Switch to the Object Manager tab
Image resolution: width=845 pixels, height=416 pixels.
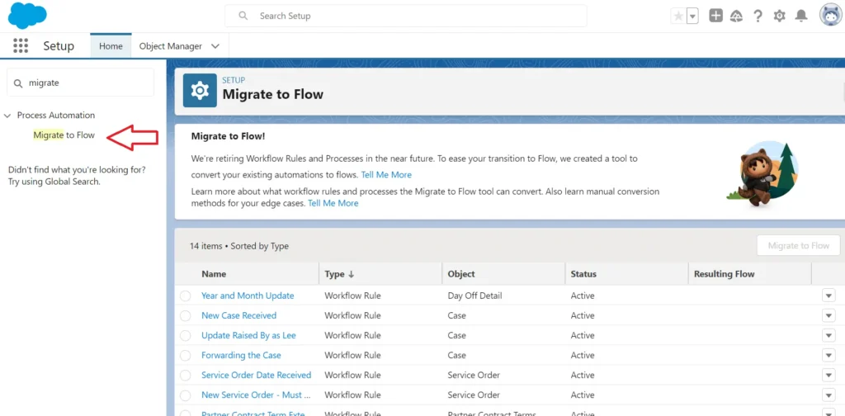tap(170, 45)
